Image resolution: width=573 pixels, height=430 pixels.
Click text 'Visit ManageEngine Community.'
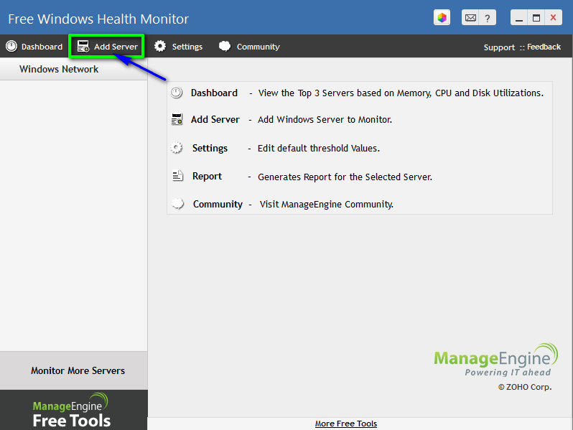click(x=326, y=204)
